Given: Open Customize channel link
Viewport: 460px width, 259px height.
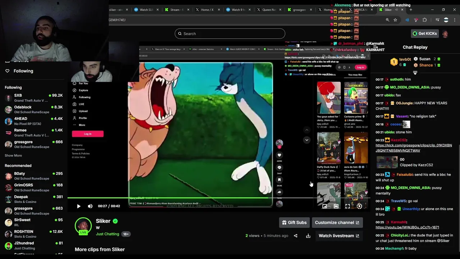Looking at the screenshot, I should coord(337,222).
